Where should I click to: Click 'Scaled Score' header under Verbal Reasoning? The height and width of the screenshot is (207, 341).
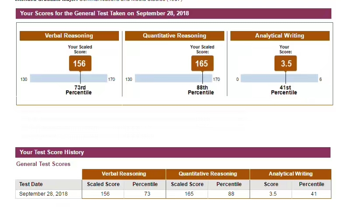[x=103, y=184]
